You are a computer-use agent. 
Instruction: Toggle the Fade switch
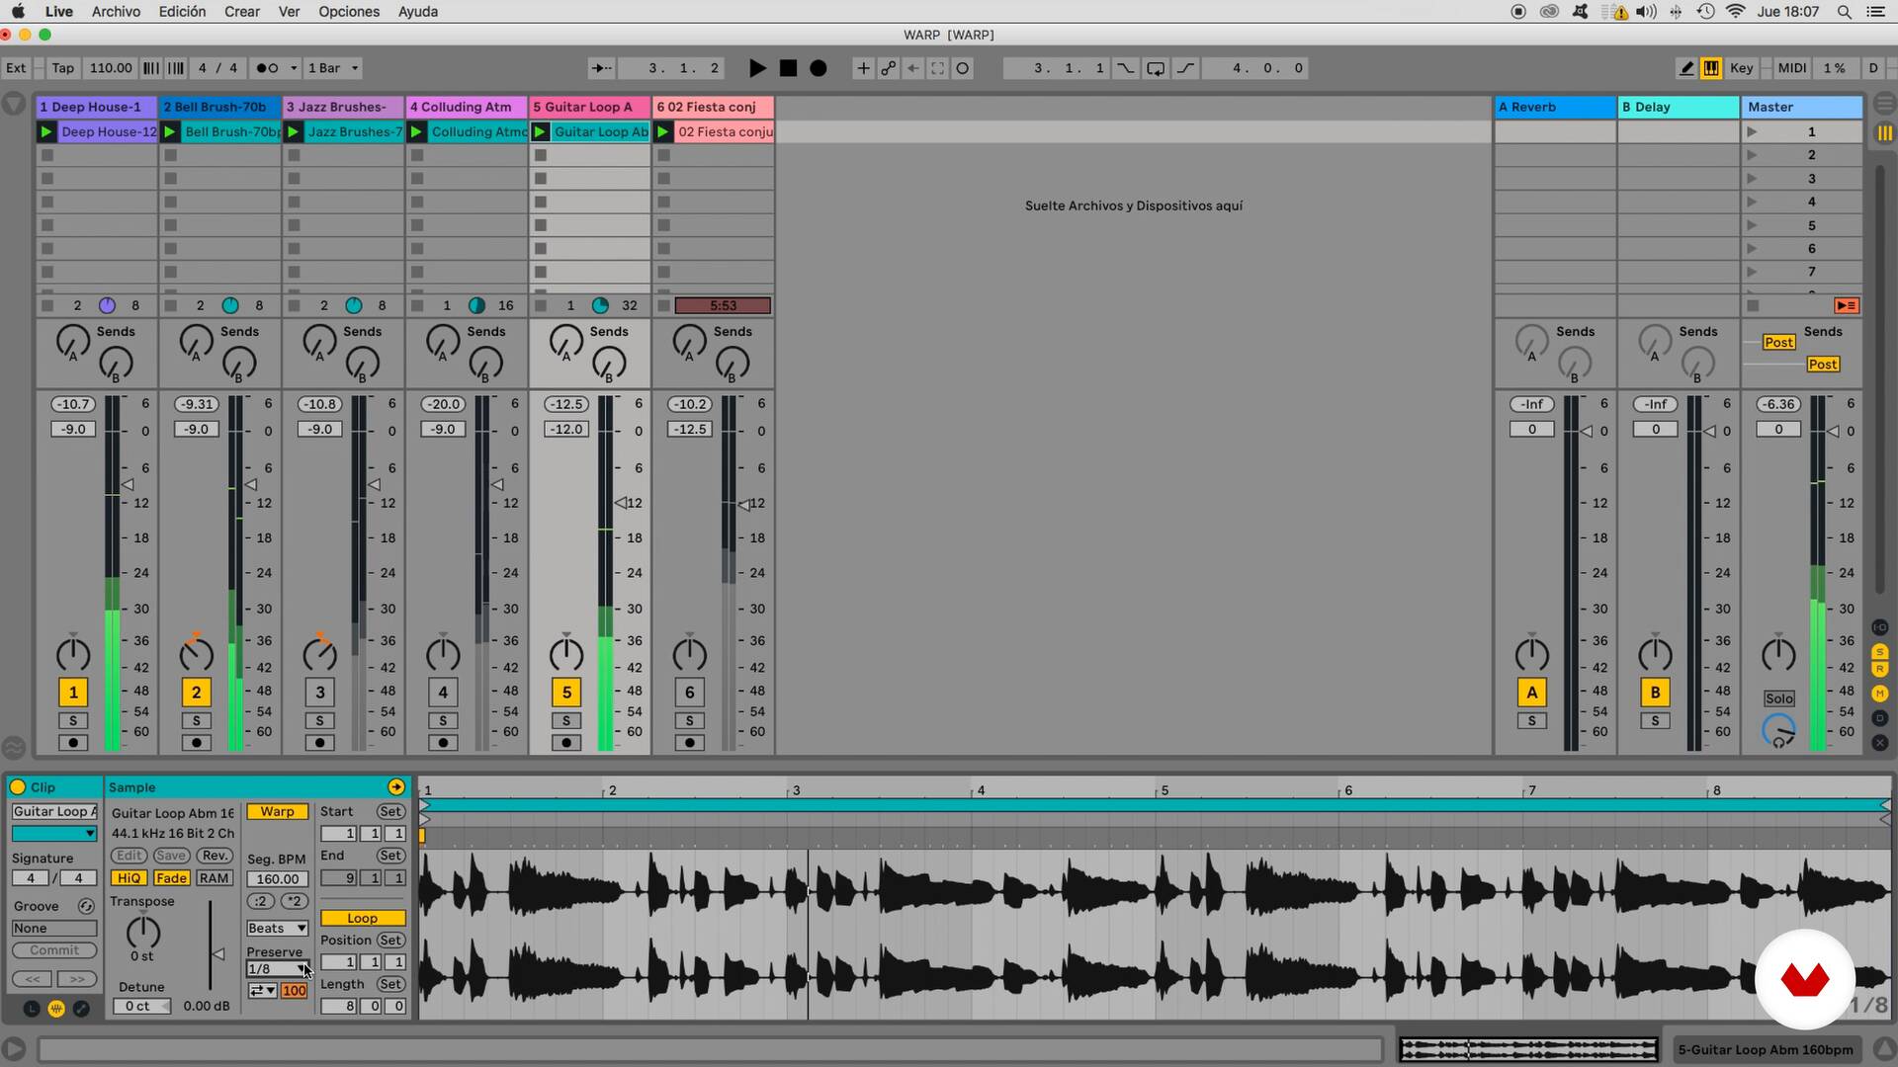(x=171, y=877)
